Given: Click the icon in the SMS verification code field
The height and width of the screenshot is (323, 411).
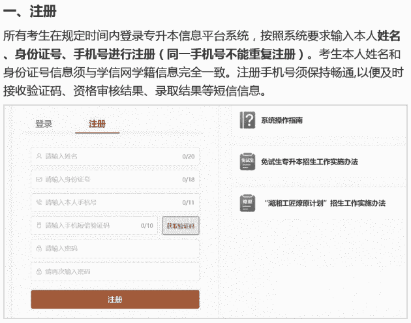Looking at the screenshot, I should pyautogui.click(x=39, y=226).
